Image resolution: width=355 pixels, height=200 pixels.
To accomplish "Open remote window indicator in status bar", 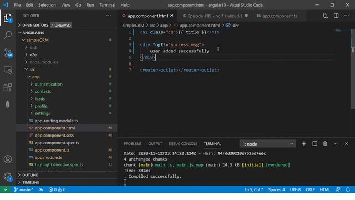I will point(6,189).
